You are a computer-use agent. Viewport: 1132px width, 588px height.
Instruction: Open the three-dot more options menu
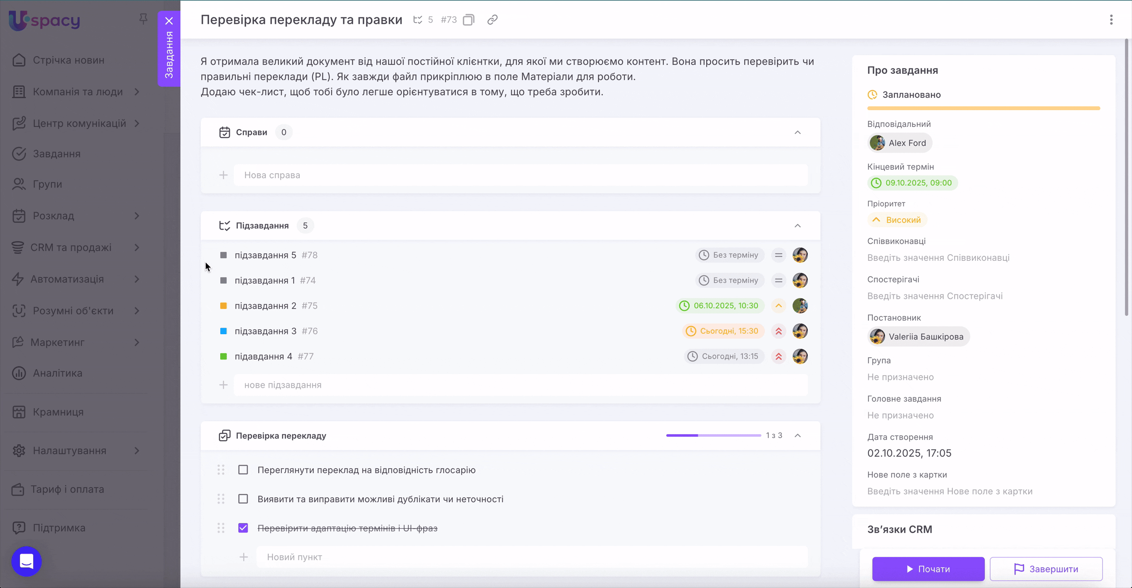(1111, 20)
